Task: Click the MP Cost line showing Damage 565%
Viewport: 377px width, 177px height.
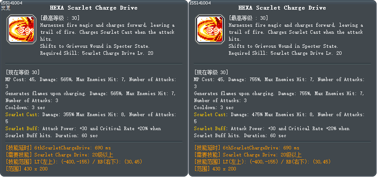Action: tap(91, 79)
